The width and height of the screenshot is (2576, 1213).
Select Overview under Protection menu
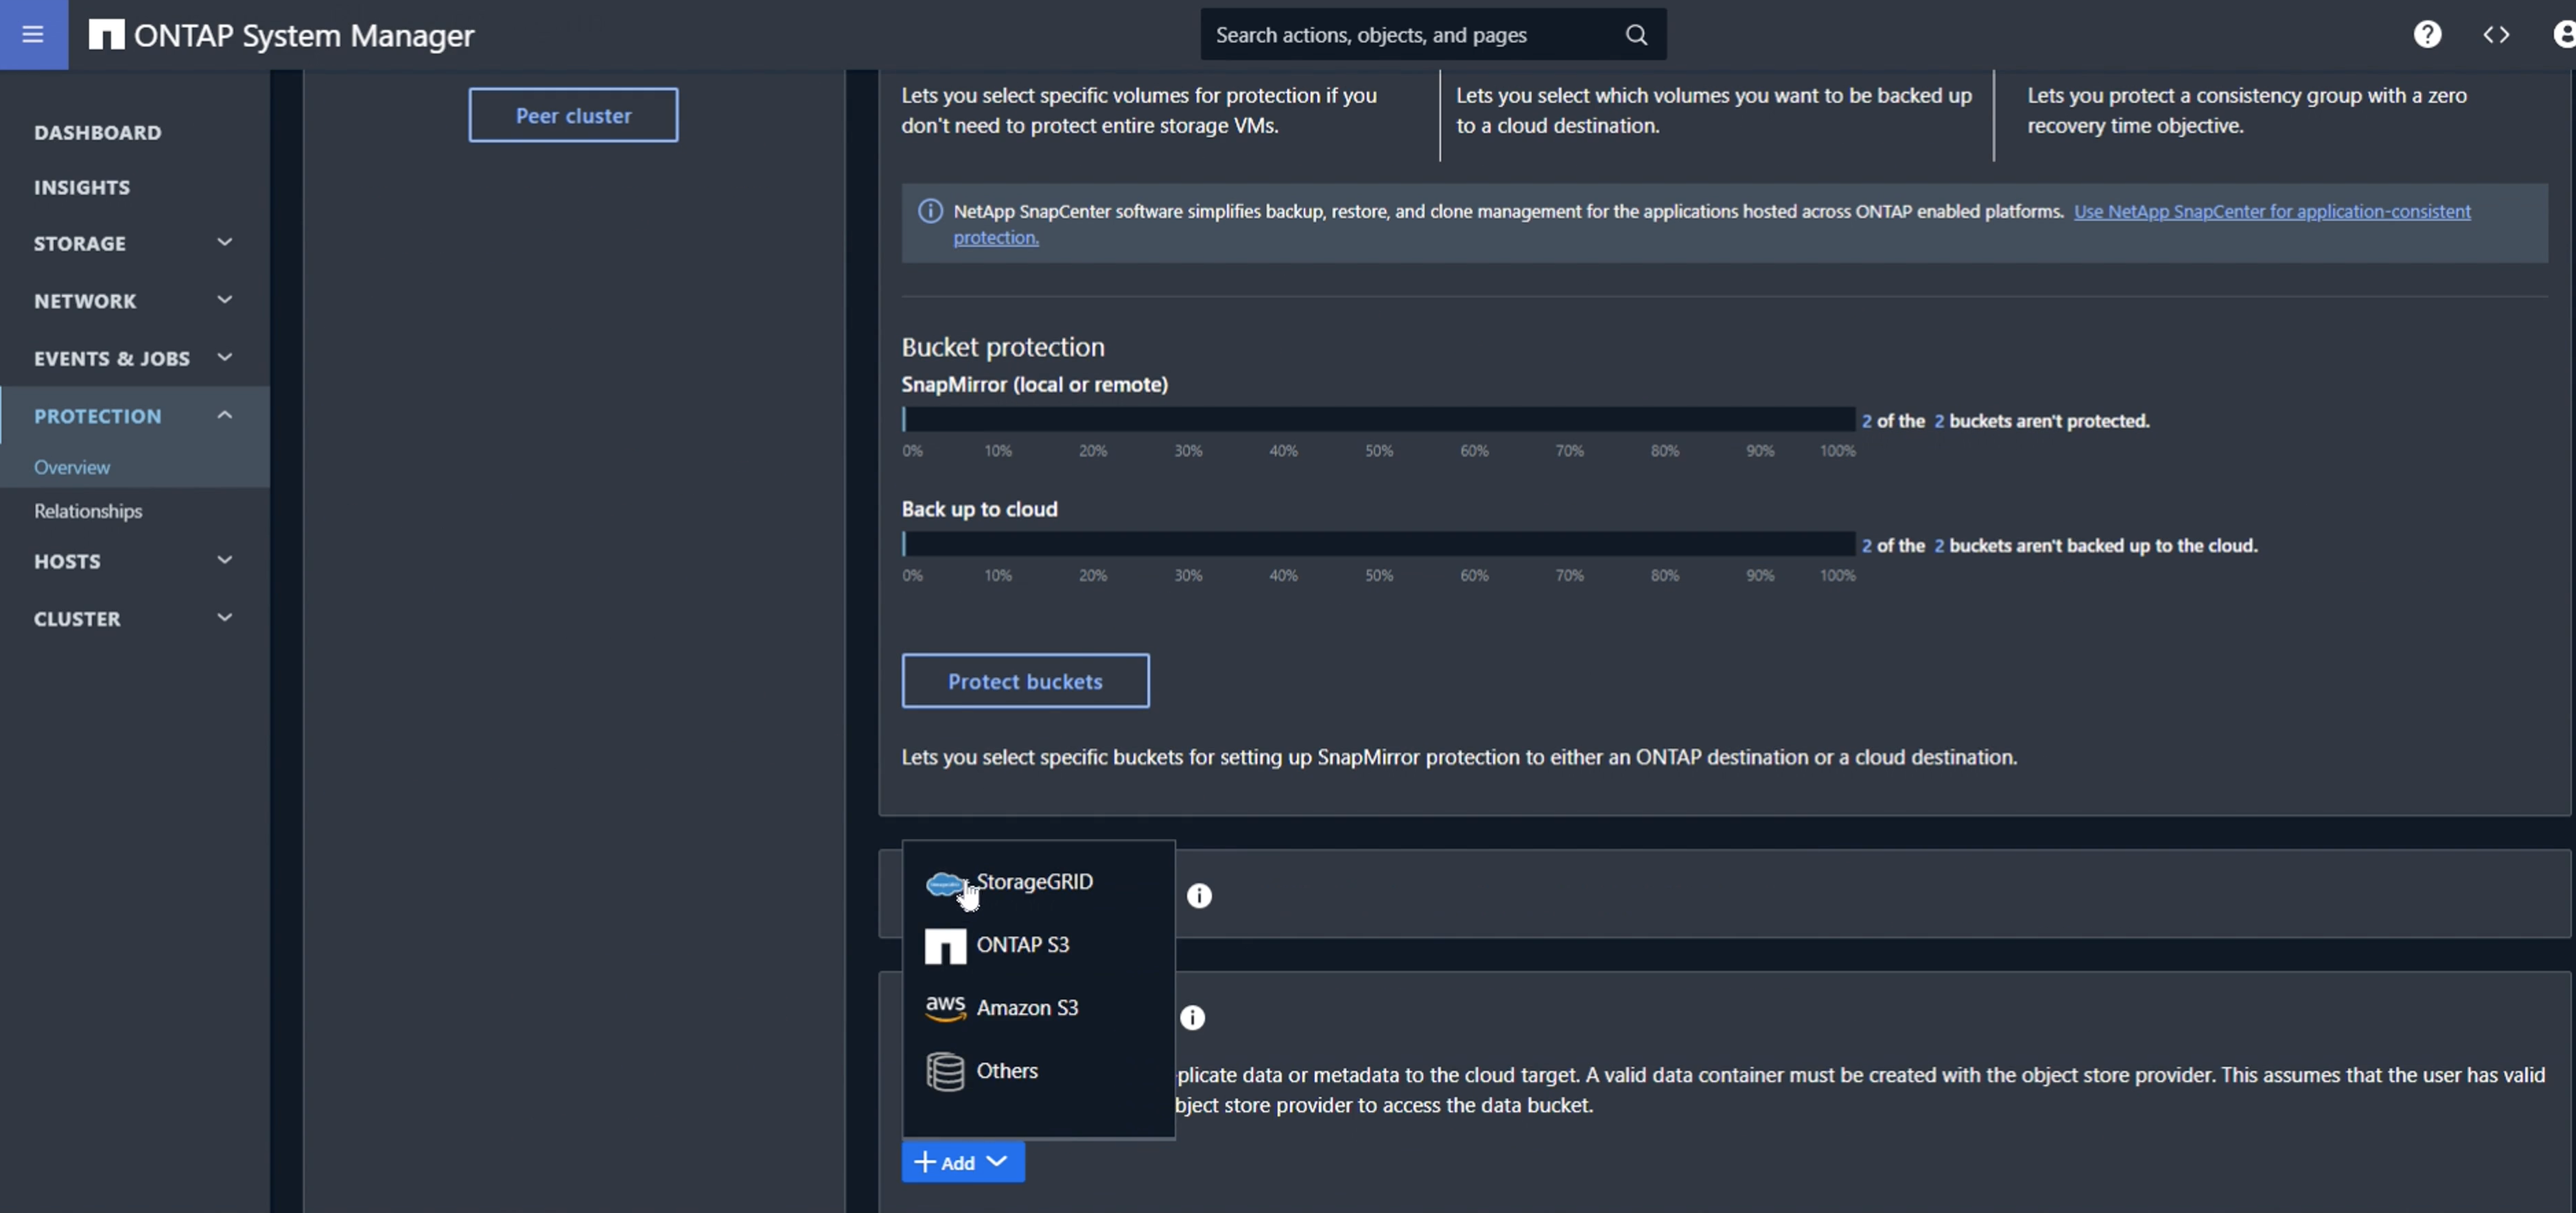pyautogui.click(x=71, y=465)
